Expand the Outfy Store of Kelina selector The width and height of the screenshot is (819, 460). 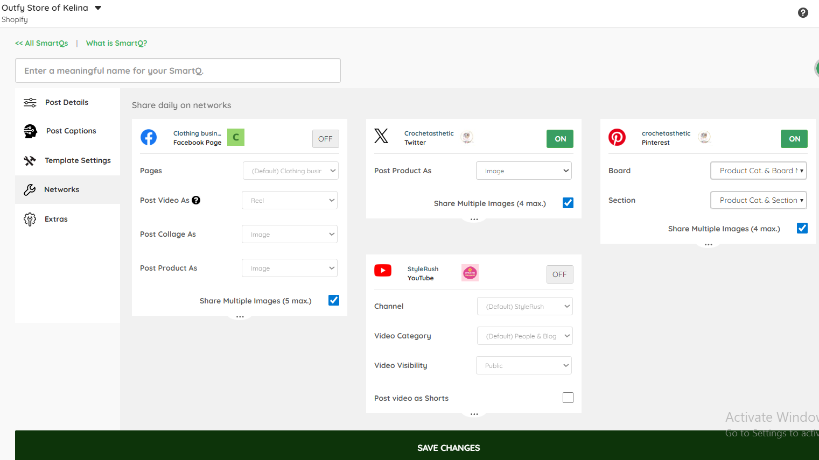(98, 8)
